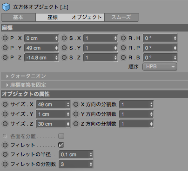This screenshot has height=171, width=188.
Task: Click the stepper arrows of P . Z
Action: coord(56,57)
